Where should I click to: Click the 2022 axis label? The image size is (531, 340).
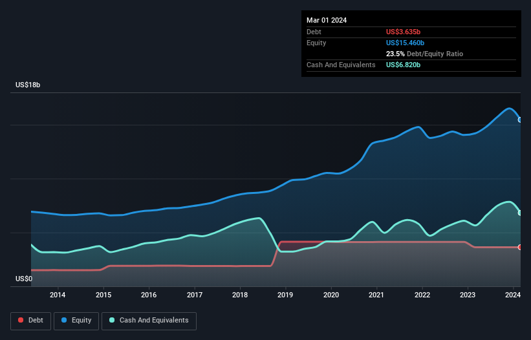(422, 295)
